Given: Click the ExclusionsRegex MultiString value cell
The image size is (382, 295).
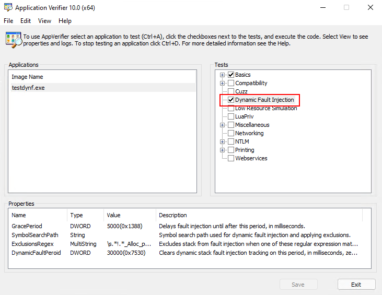Looking at the screenshot, I should (129, 244).
